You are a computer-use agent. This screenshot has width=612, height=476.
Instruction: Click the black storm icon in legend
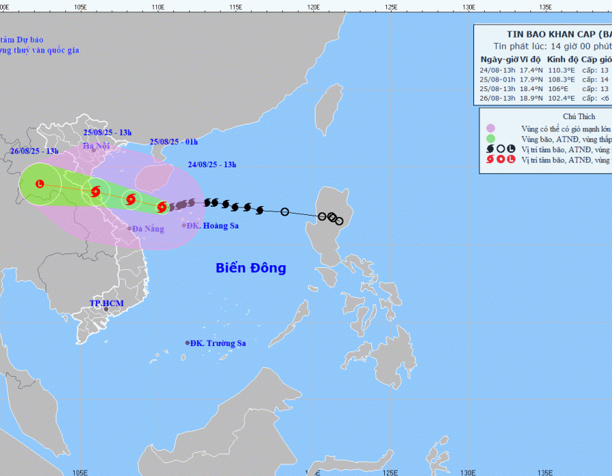tap(491, 149)
